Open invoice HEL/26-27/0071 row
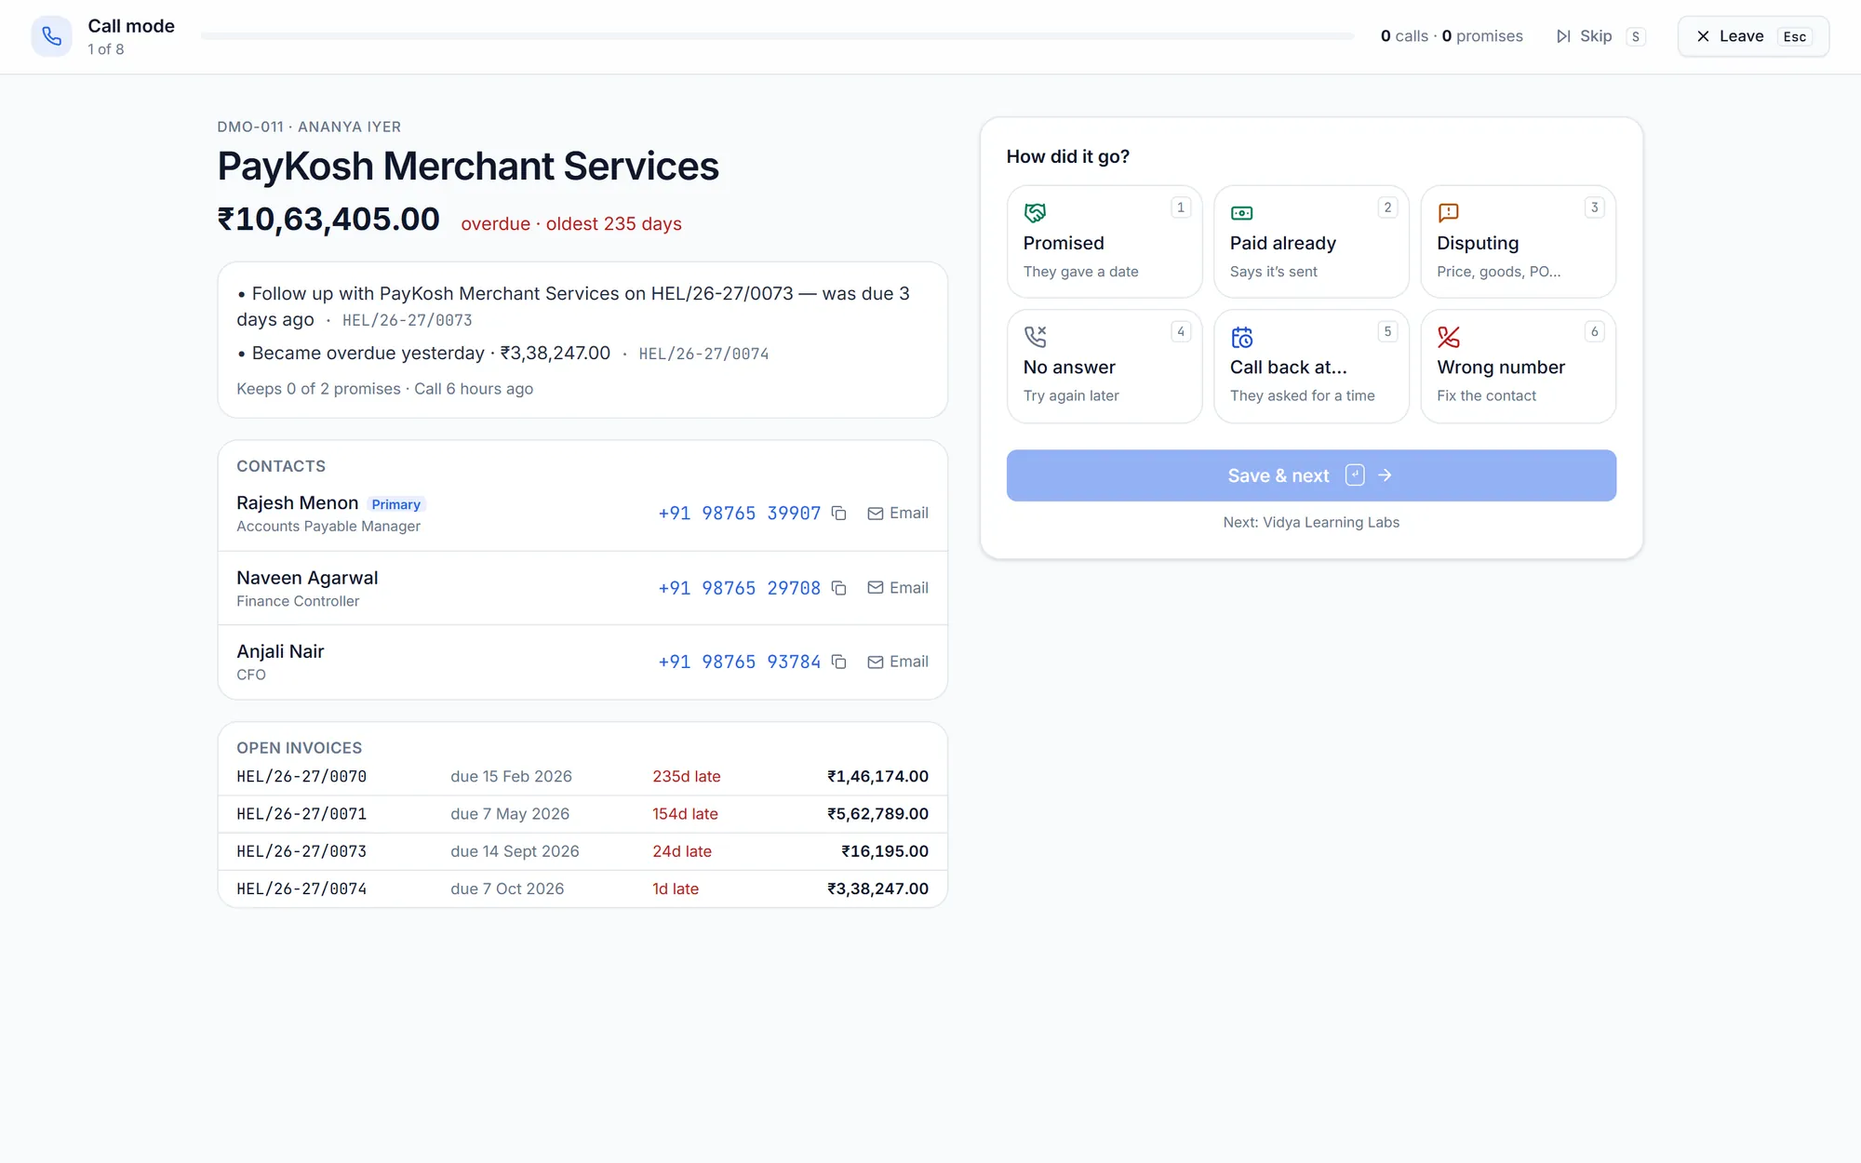The width and height of the screenshot is (1861, 1163). point(582,814)
